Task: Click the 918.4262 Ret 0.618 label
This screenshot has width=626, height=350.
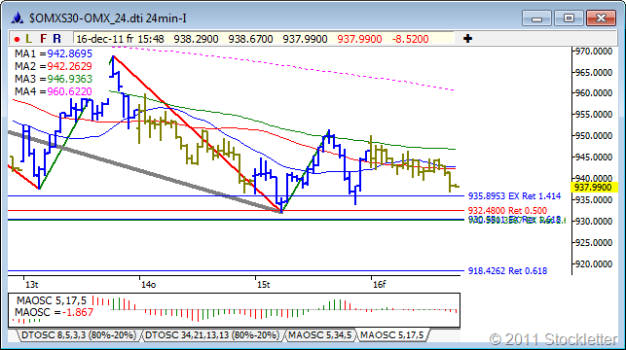Action: point(507,271)
